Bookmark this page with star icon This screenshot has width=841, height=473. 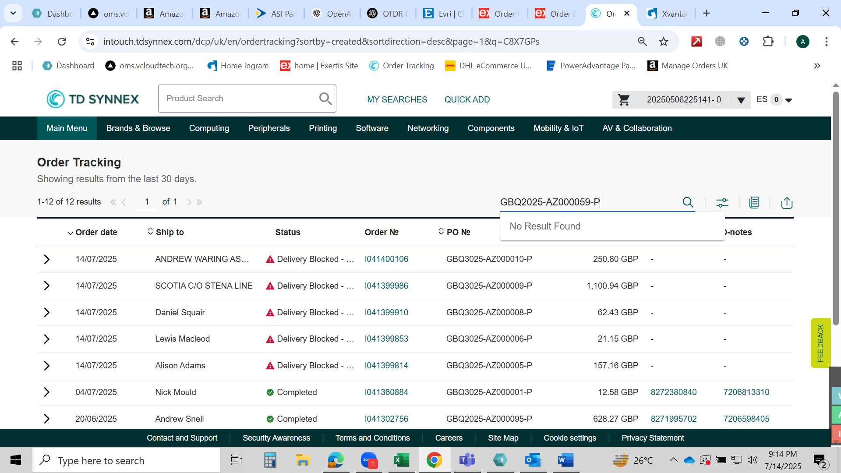pyautogui.click(x=664, y=42)
